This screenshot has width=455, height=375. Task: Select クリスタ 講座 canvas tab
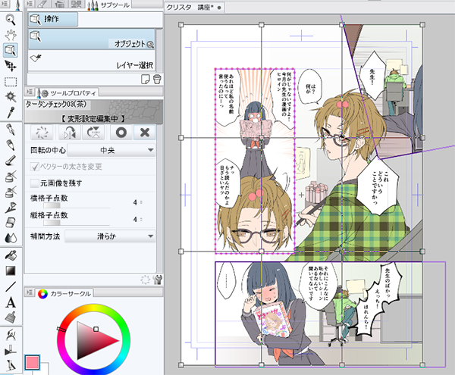tap(194, 8)
